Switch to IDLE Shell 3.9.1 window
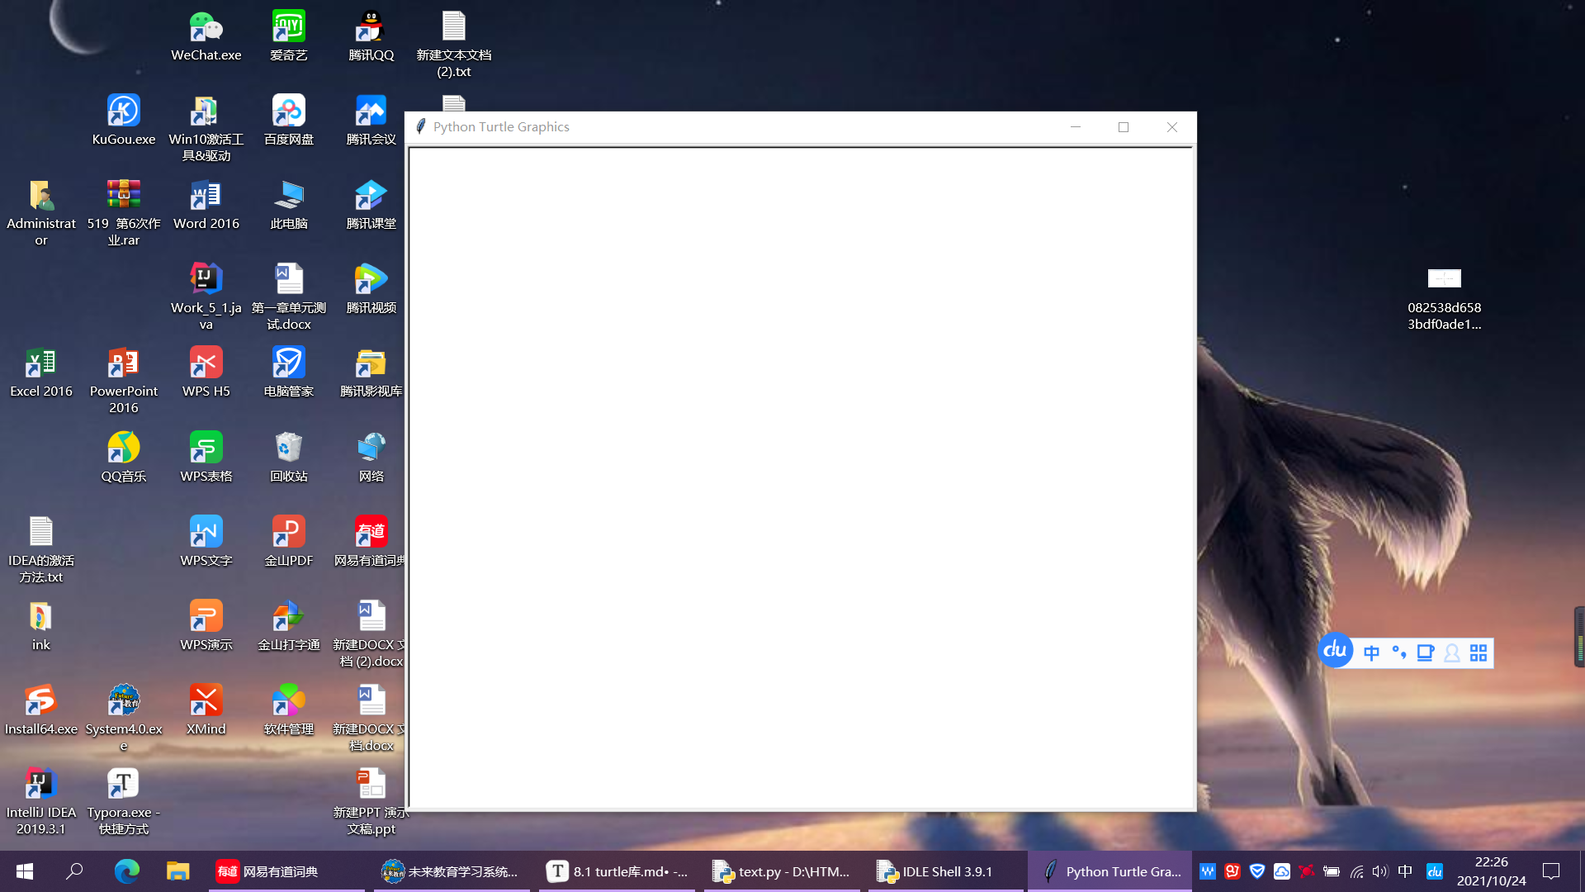This screenshot has height=892, width=1585. coord(946,871)
